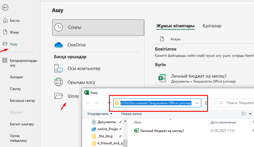The image size is (254, 147).
Task: Refresh the folder view in the dialog
Action: [206, 103]
